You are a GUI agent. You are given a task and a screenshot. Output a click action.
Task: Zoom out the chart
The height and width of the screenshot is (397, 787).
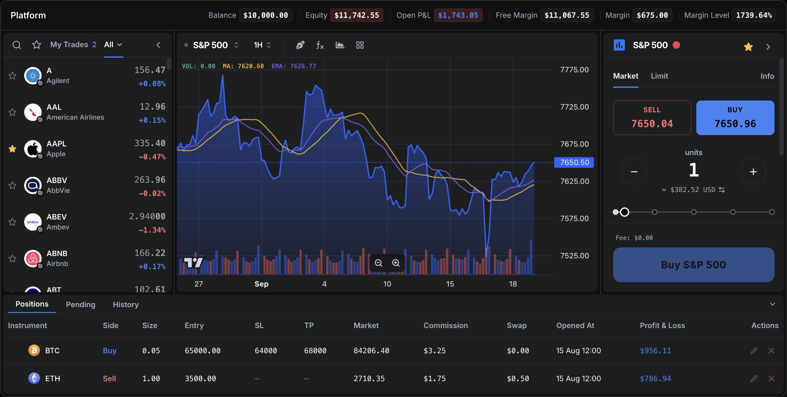(x=378, y=263)
